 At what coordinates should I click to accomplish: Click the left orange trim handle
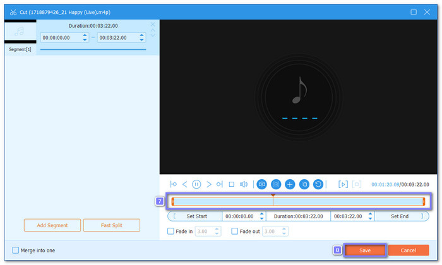[173, 201]
